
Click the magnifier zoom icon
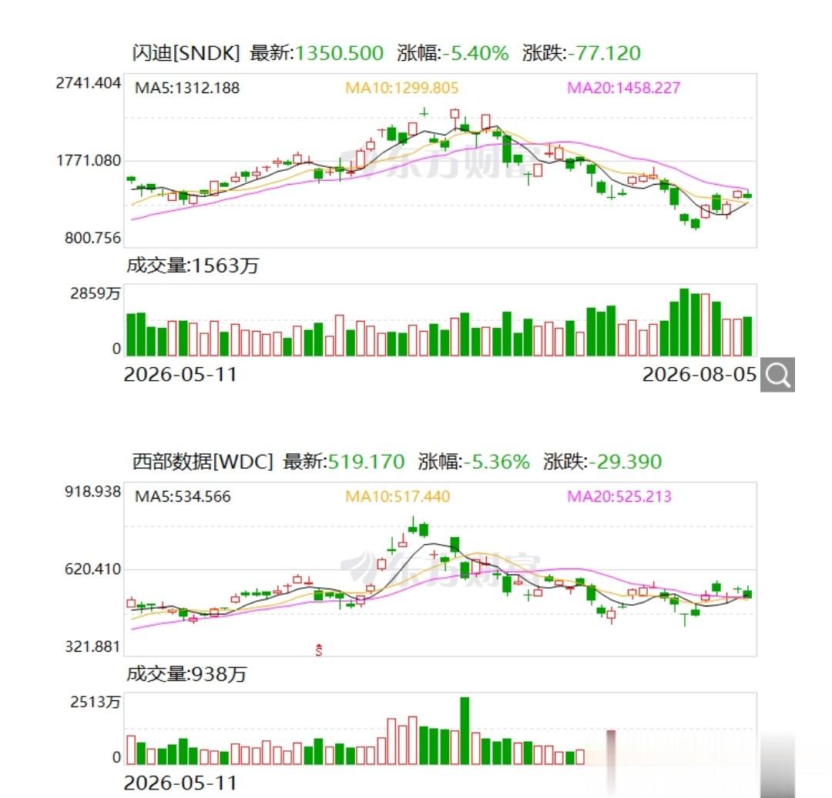coord(777,375)
